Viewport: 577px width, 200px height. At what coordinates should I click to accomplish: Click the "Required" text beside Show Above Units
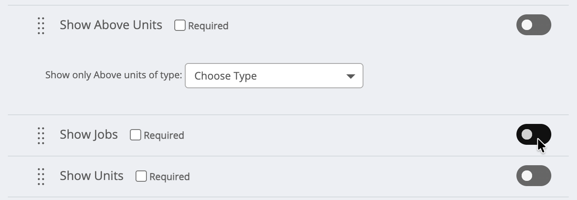pos(208,26)
